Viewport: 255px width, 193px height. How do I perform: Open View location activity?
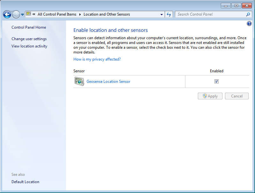click(x=29, y=46)
